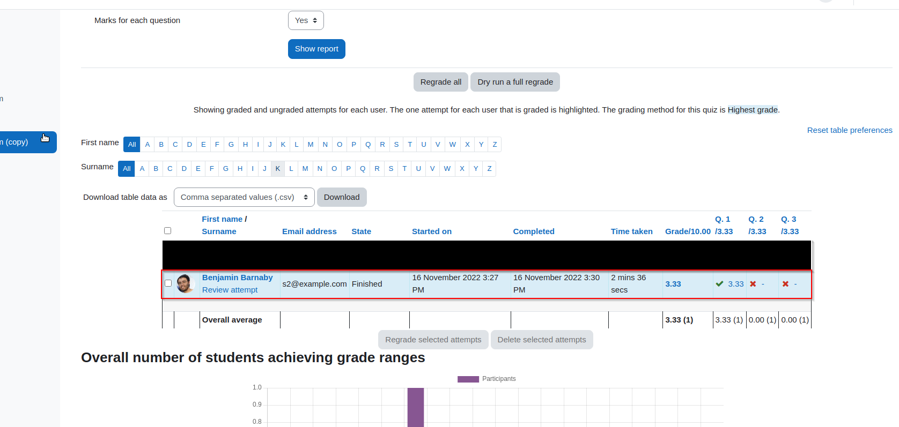Screen dimensions: 899x427
Task: Sort table by Email address
Action: [x=310, y=231]
